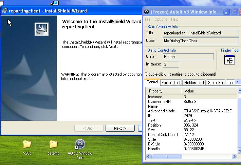Minimize the AutoIt Window Info window
This screenshot has width=241, height=165.
tap(226, 12)
